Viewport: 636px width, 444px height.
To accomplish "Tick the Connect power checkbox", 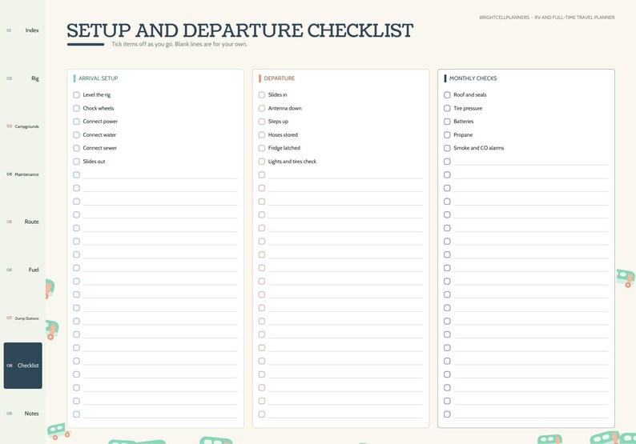I will click(76, 122).
